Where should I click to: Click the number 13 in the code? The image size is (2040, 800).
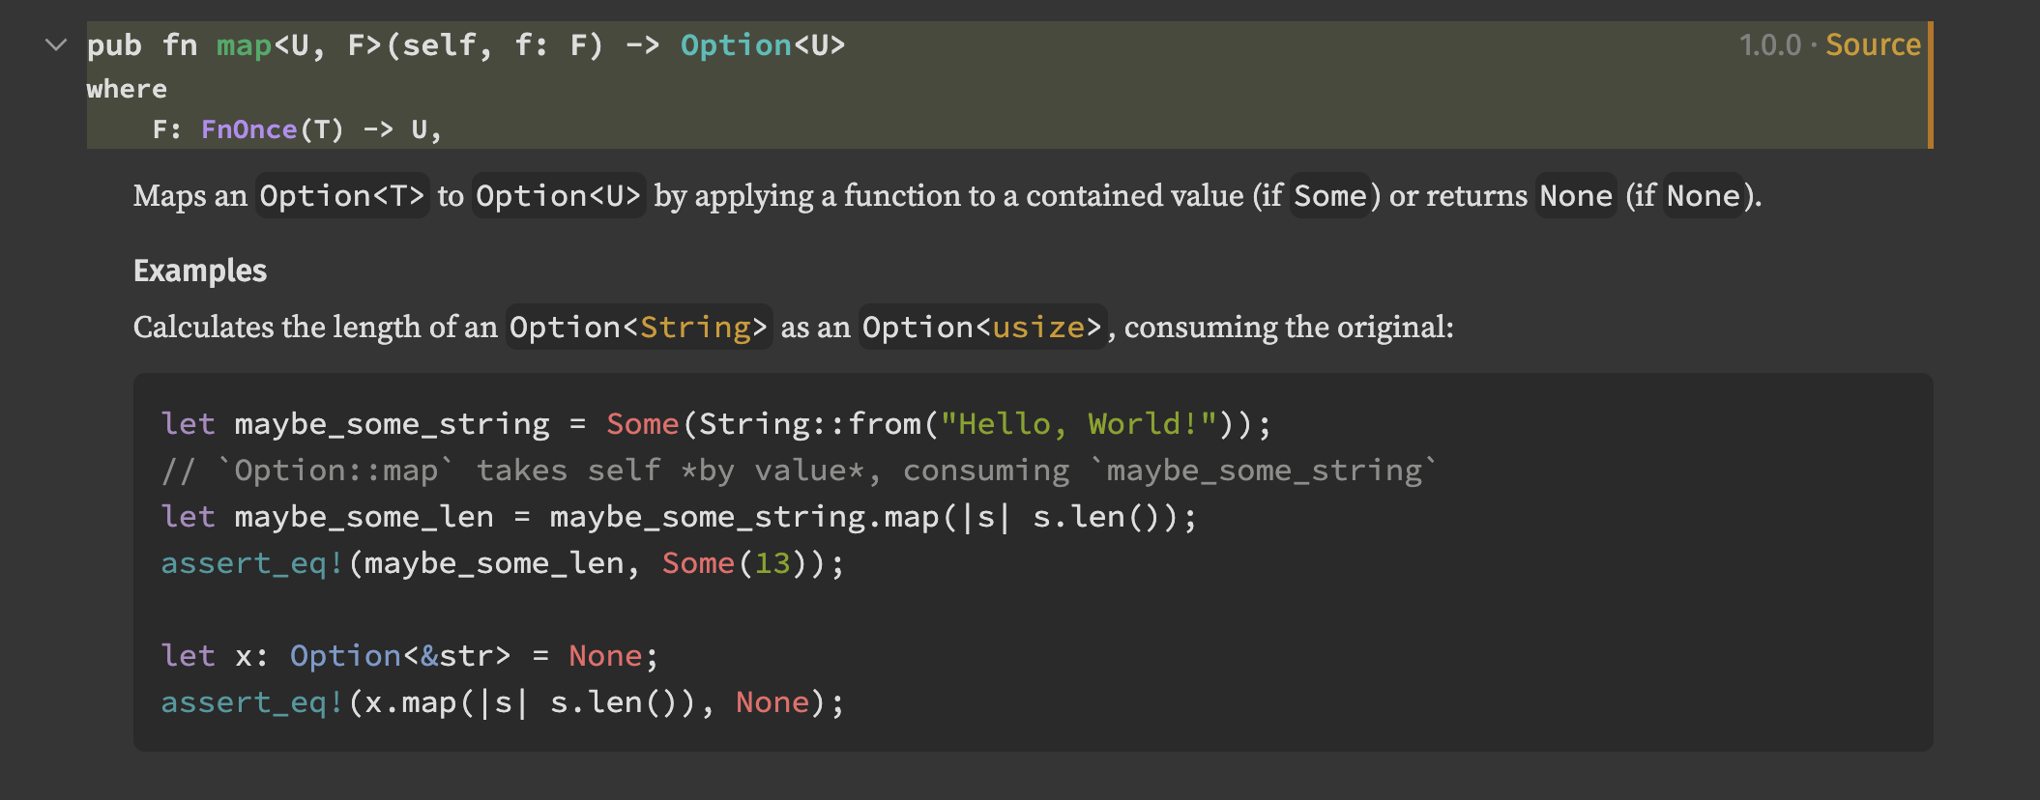tap(772, 563)
